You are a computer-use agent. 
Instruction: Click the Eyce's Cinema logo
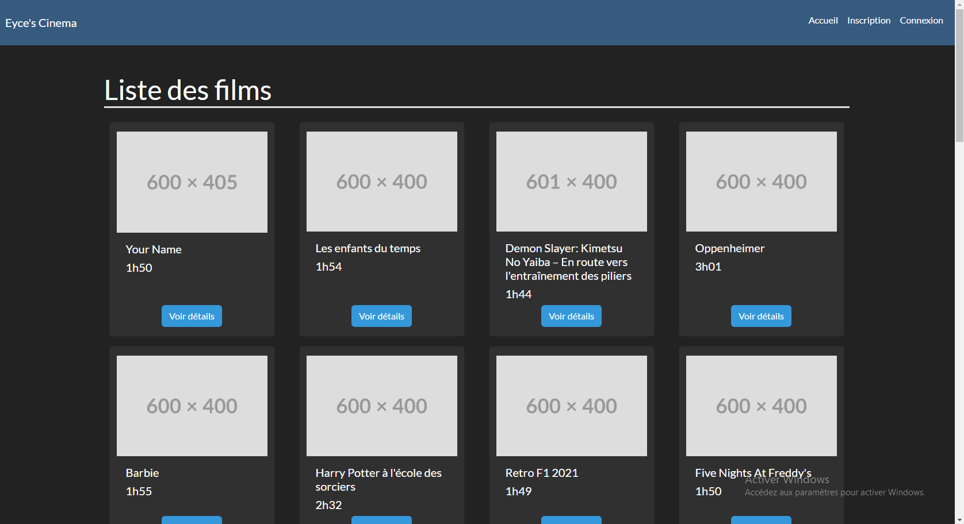[x=41, y=23]
